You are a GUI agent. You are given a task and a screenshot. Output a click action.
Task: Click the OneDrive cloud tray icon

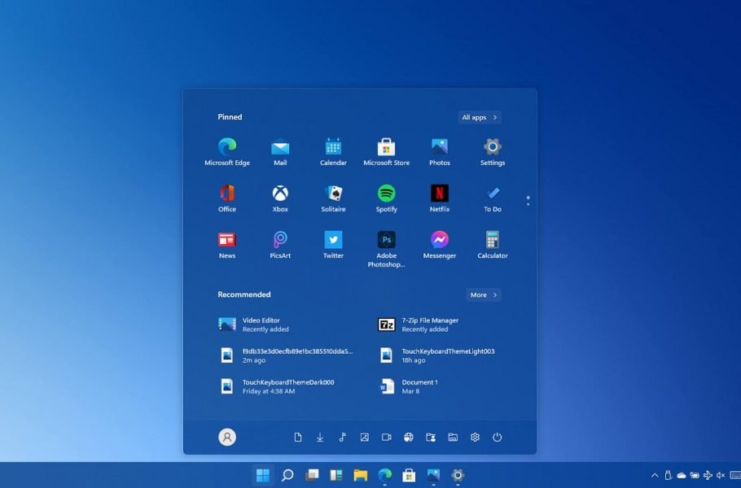tap(682, 475)
